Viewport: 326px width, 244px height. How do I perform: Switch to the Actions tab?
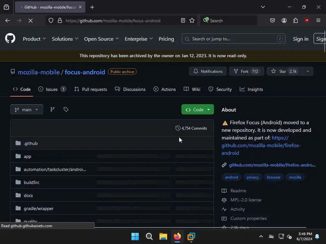(x=165, y=89)
